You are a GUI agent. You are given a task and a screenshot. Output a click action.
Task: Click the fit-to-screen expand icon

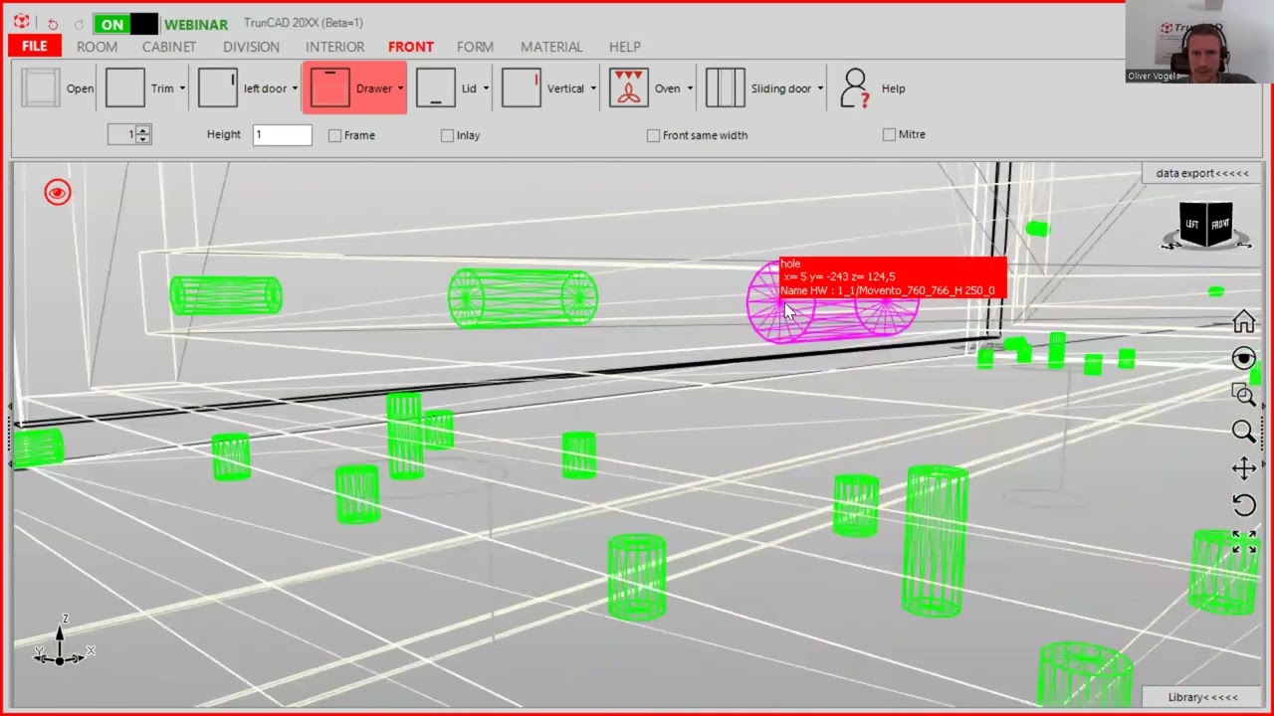pos(1243,541)
